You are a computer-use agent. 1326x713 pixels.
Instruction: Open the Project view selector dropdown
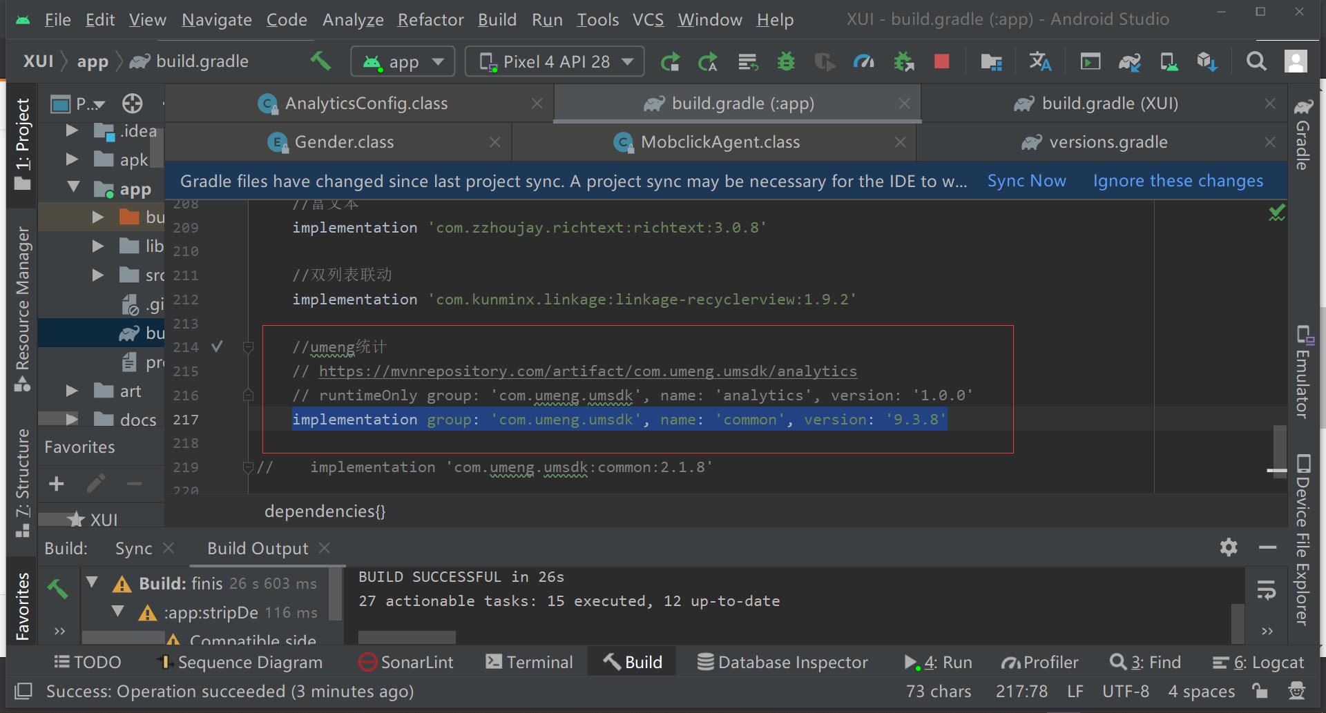tap(79, 104)
